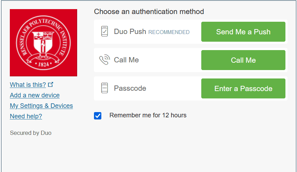Image resolution: width=297 pixels, height=172 pixels.
Task: Open 'My Settings & Devices' link
Action: 41,106
